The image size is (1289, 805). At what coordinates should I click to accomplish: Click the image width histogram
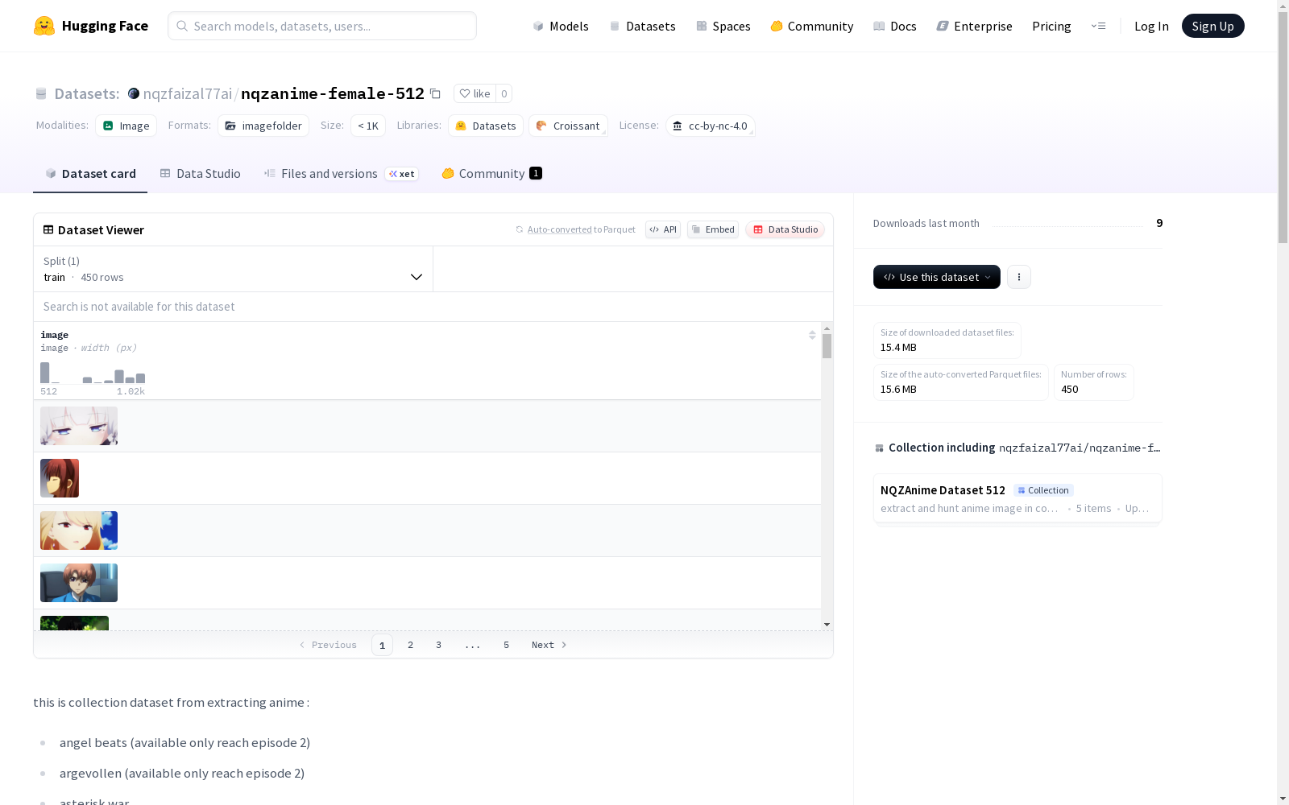click(x=93, y=373)
